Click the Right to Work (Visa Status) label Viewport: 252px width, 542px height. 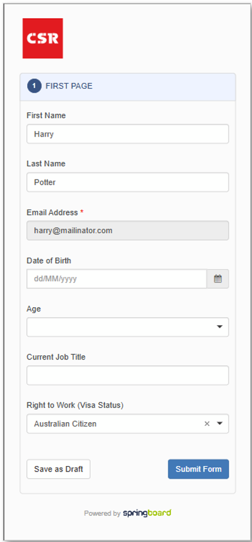click(x=75, y=405)
